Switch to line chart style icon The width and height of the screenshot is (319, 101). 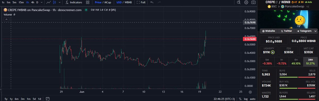coord(49,2)
